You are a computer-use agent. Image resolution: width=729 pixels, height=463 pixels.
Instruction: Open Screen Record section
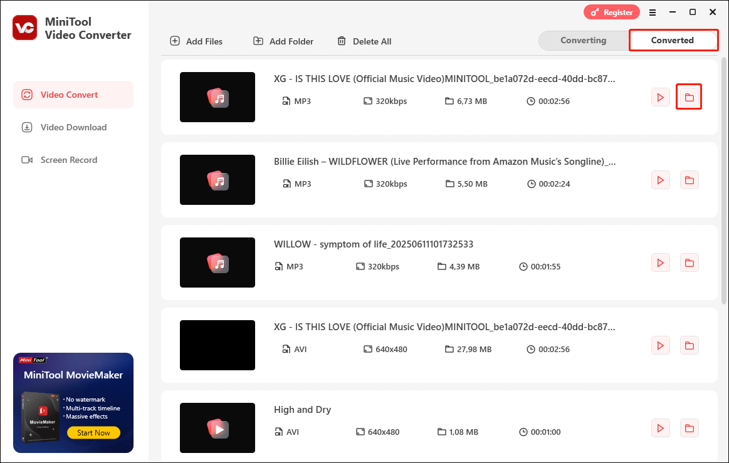click(x=73, y=160)
